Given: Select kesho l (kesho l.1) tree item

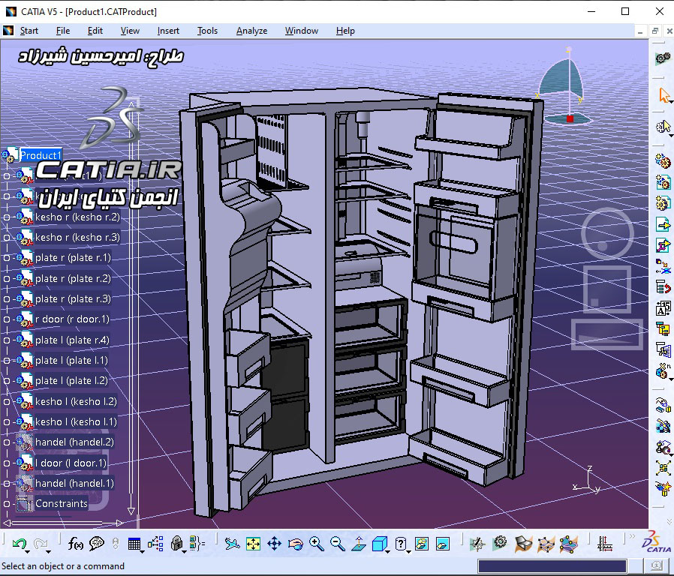Looking at the screenshot, I should (76, 421).
